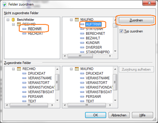Collapse the MAUFKO node in assigned fields
This screenshot has height=123, width=158.
[71, 69]
